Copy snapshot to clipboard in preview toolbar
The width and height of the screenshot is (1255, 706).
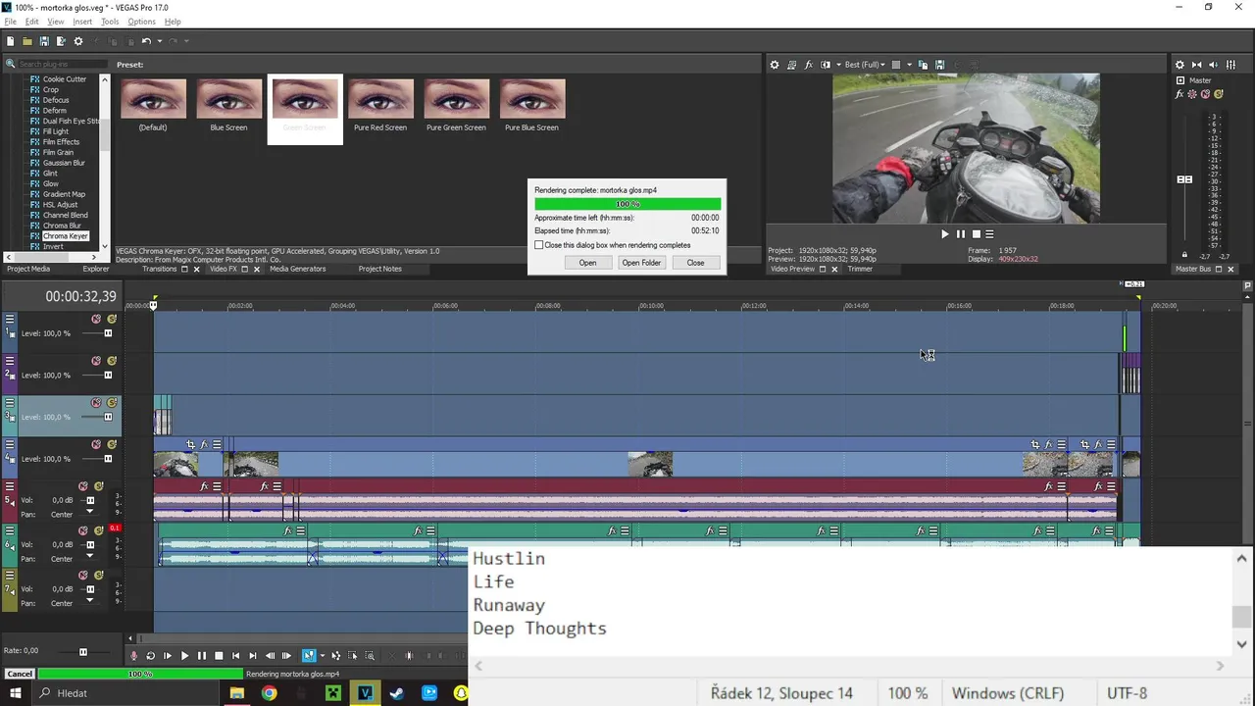pyautogui.click(x=925, y=65)
